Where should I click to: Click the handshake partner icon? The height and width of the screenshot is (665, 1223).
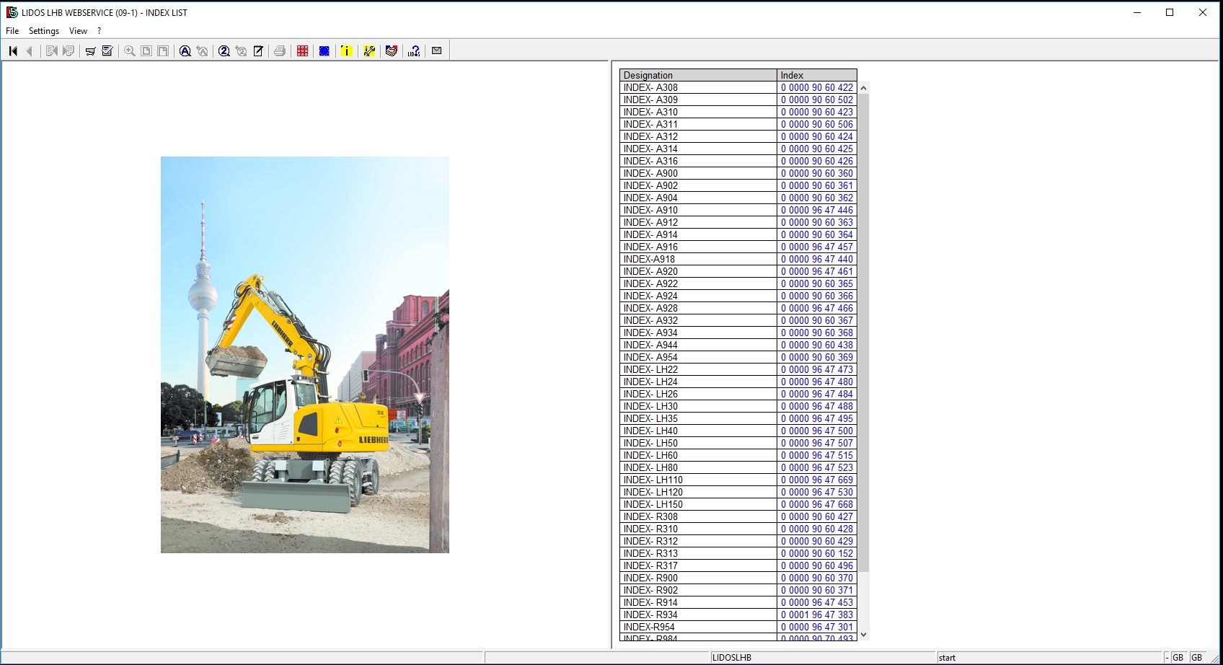tap(391, 50)
